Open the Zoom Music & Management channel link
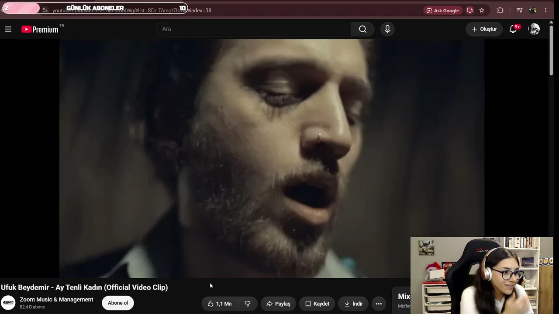This screenshot has width=559, height=314. (56, 300)
